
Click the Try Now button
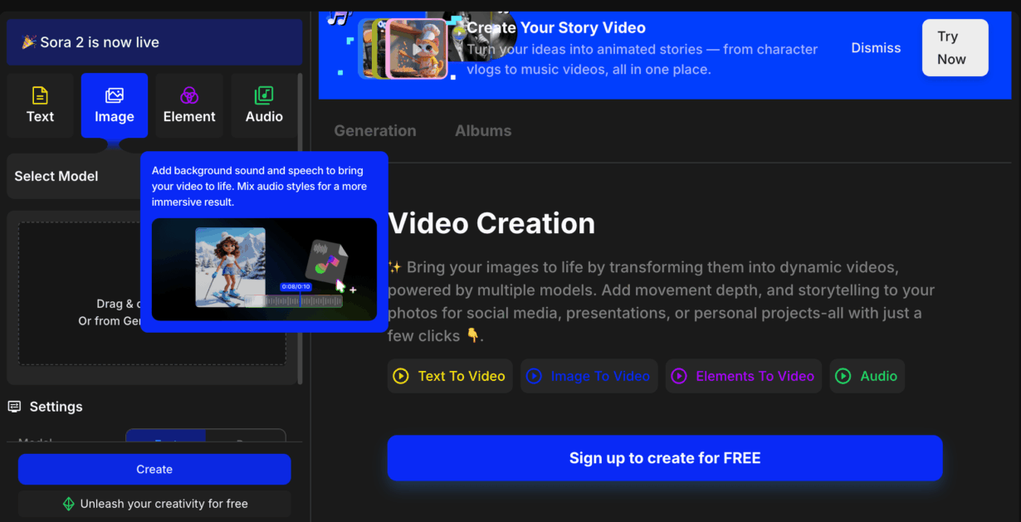coord(955,48)
